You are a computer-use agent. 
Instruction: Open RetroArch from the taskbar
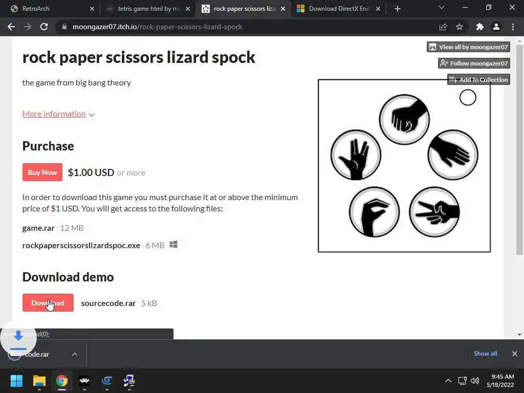pyautogui.click(x=84, y=380)
